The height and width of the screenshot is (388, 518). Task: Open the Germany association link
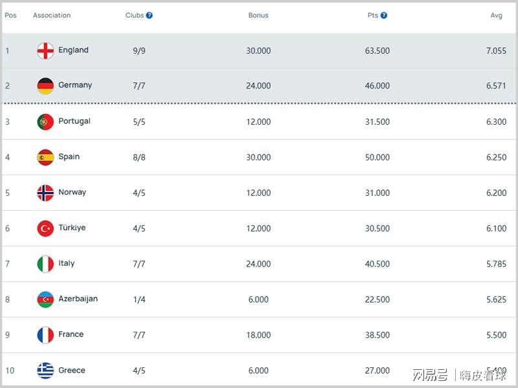point(75,85)
